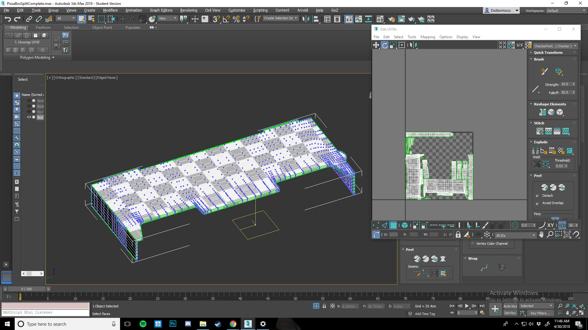Select the Move tool in main toolbar
Image resolution: width=588 pixels, height=330 pixels.
point(123,19)
